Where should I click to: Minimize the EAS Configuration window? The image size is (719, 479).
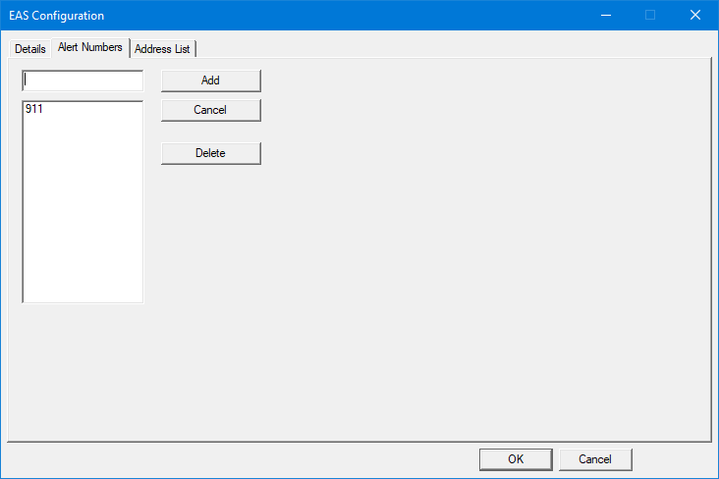605,15
